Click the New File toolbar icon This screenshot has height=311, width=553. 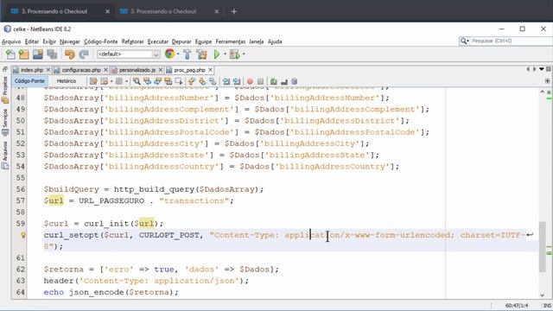(10, 54)
